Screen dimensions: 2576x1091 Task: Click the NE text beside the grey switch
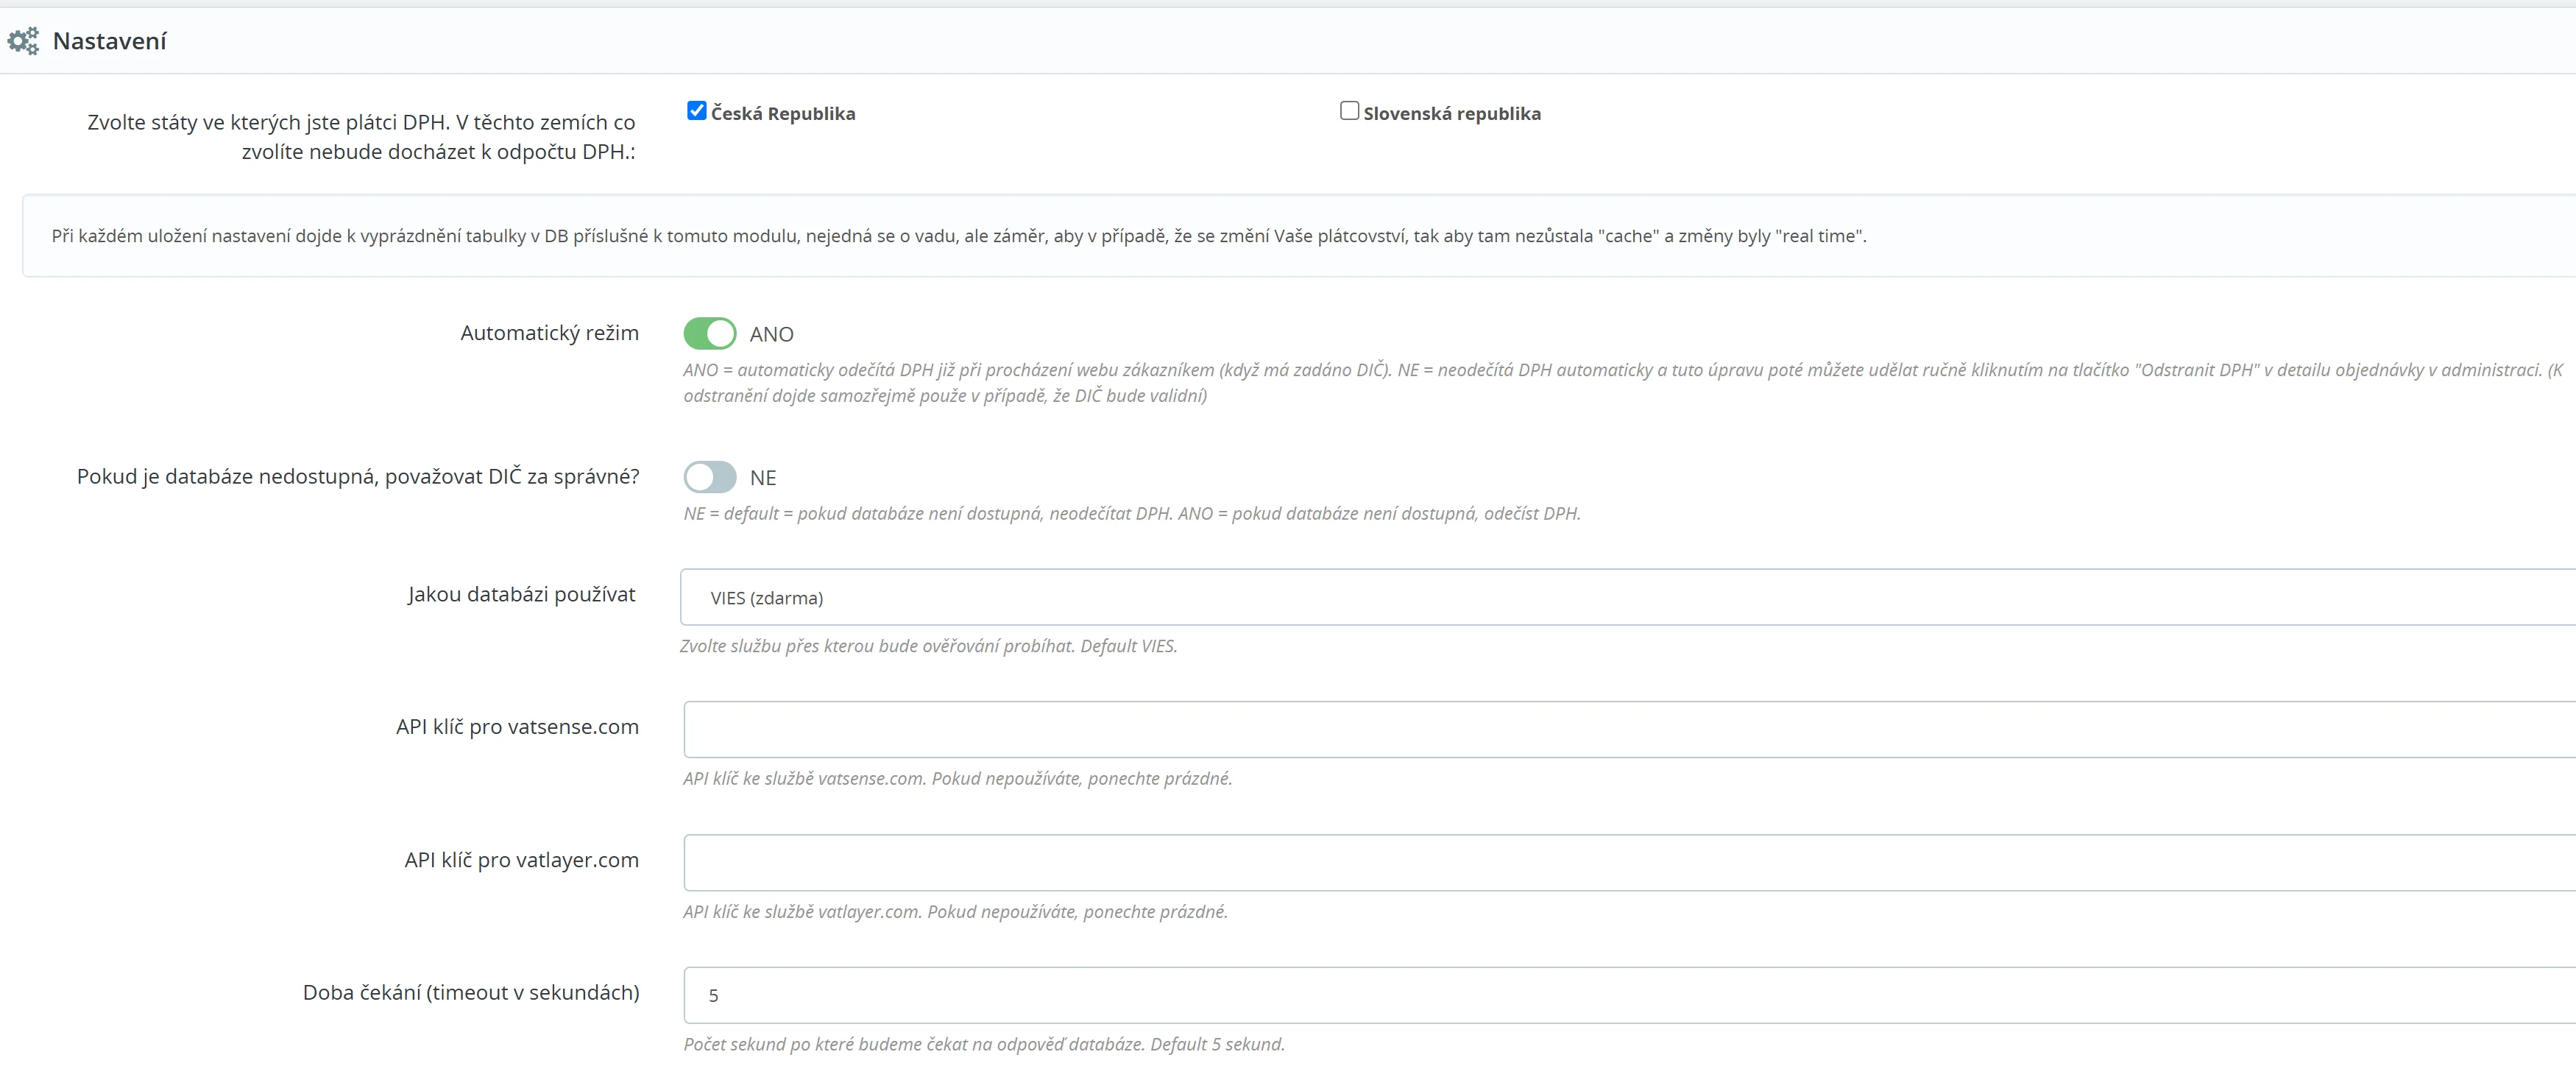[x=763, y=478]
